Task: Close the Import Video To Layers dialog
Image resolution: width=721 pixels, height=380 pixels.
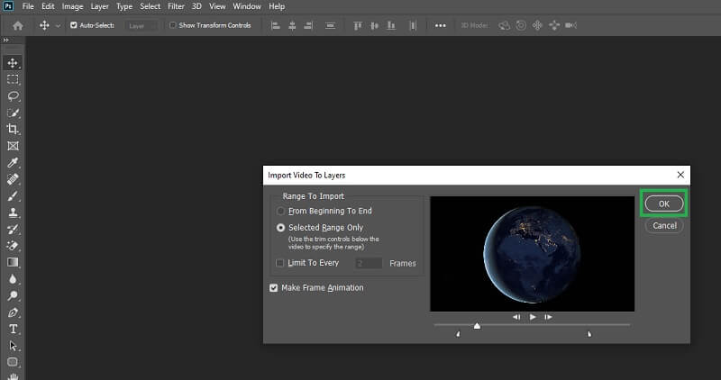Action: coord(680,175)
